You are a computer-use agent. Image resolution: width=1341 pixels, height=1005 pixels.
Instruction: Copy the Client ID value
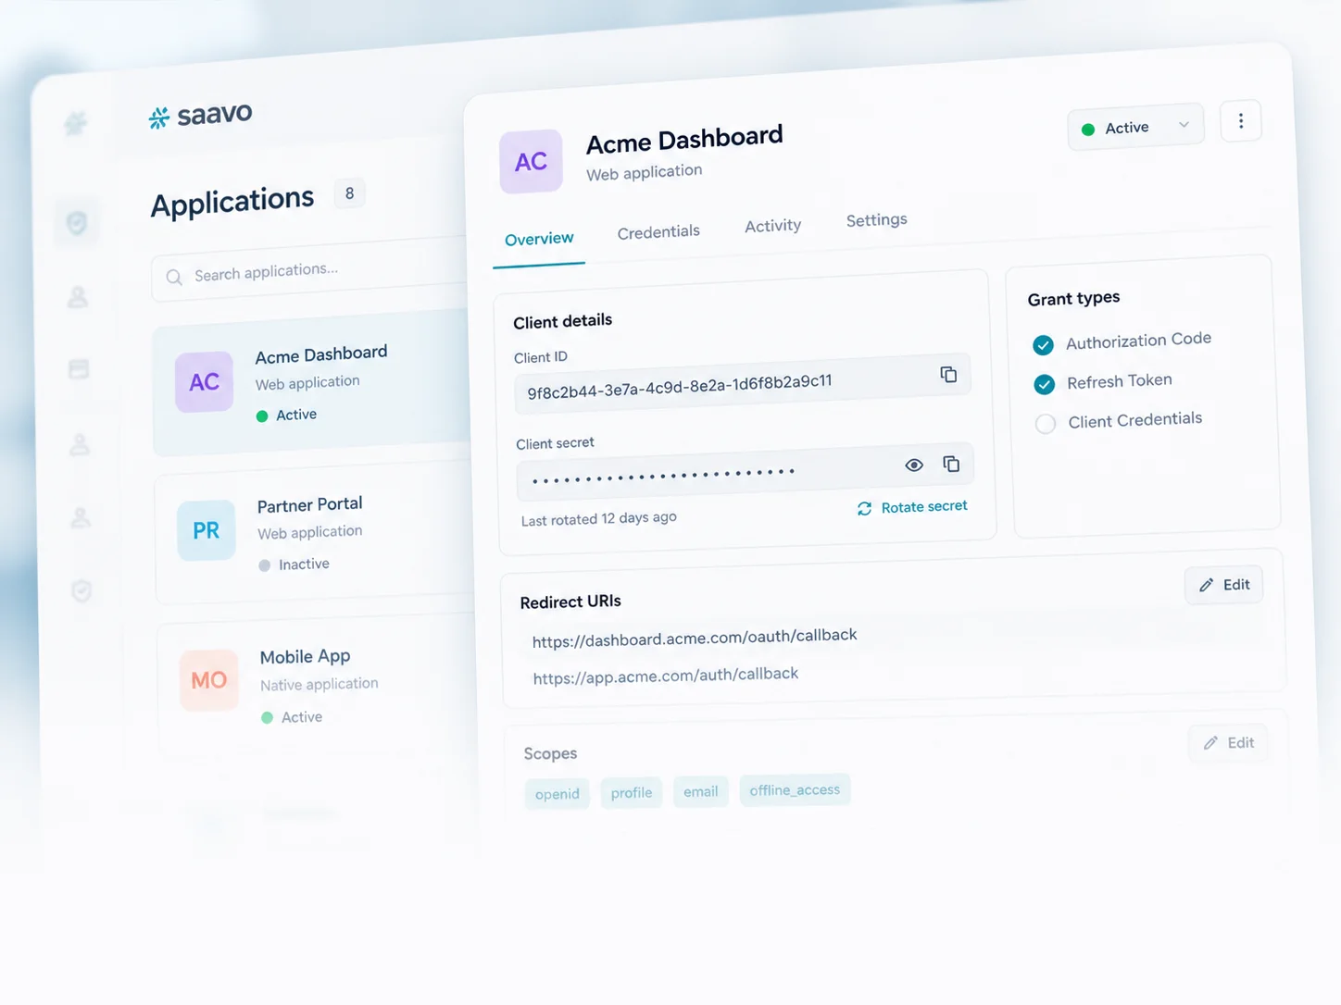pyautogui.click(x=948, y=375)
